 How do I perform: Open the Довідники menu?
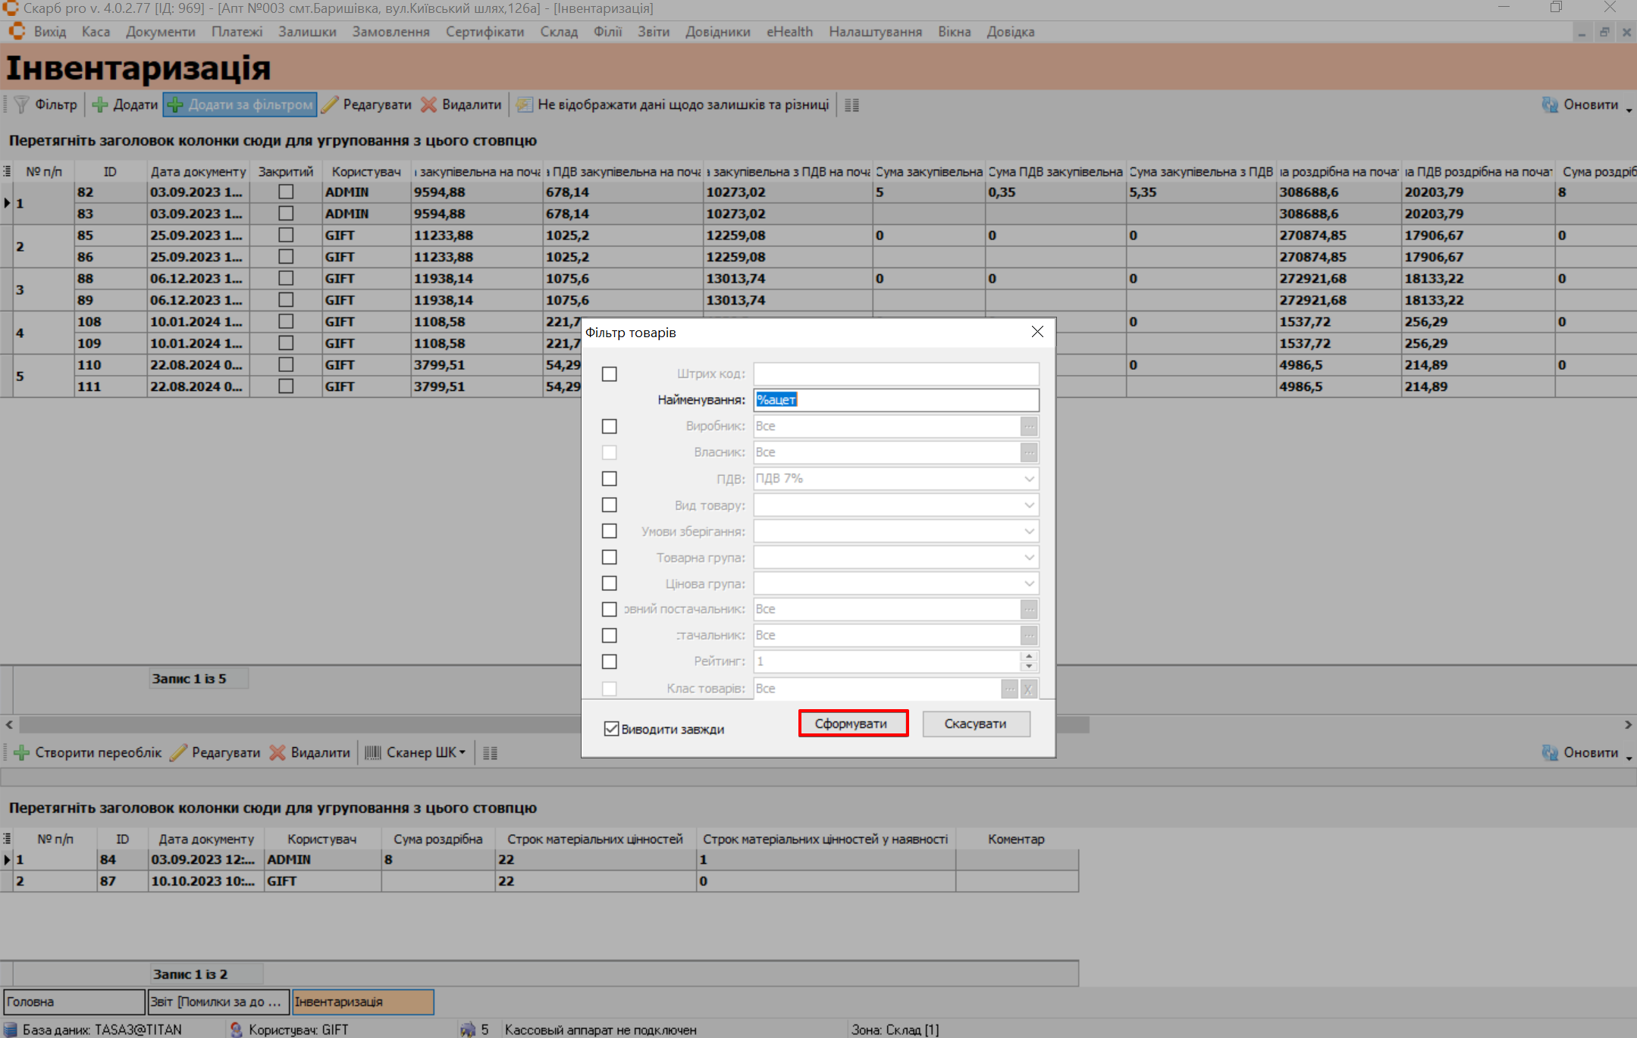(717, 32)
